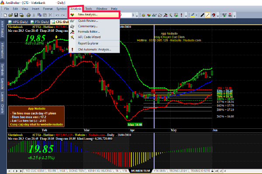Open the pen color dropdown arrow
The height and width of the screenshot is (174, 262).
pos(196,15)
